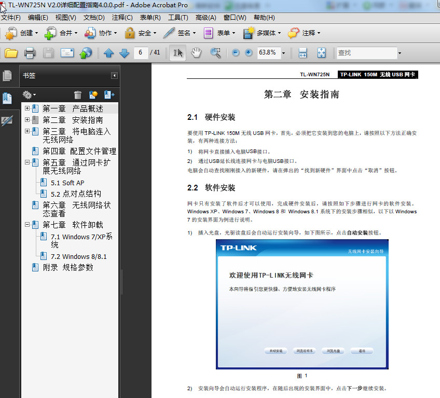This screenshot has width=440, height=398.
Task: Click the page number field showing 6
Action: click(141, 52)
